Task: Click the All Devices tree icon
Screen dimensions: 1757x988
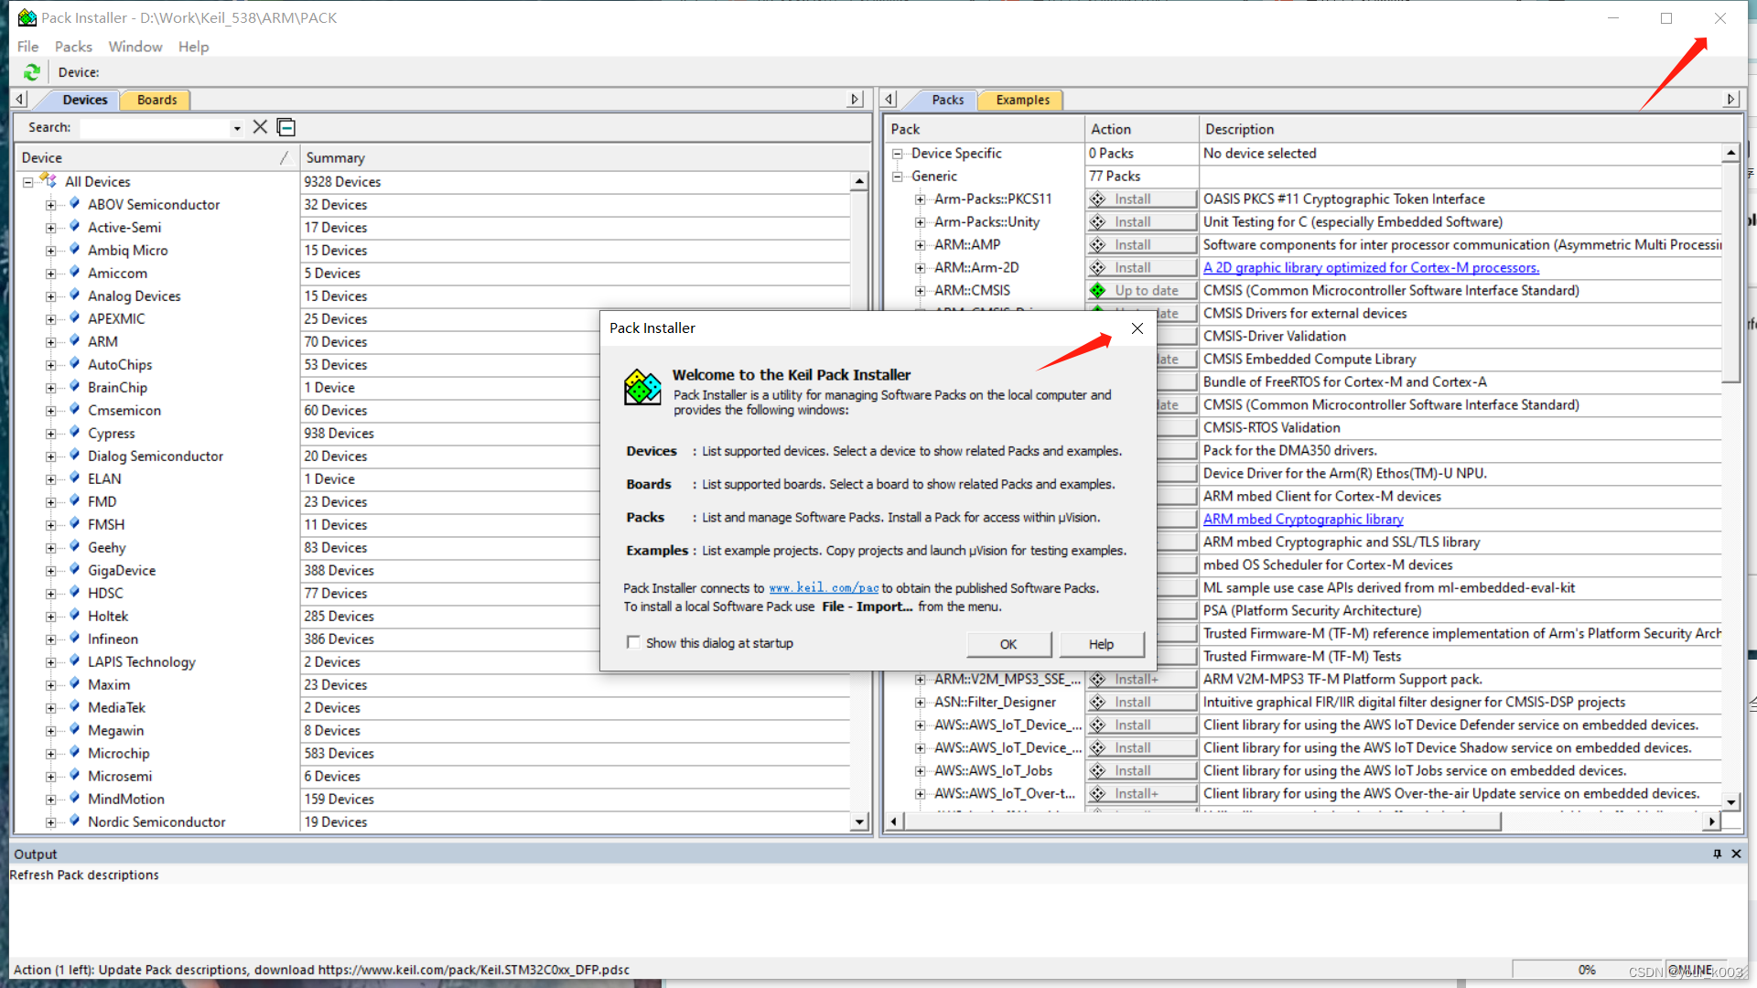Action: 49,181
